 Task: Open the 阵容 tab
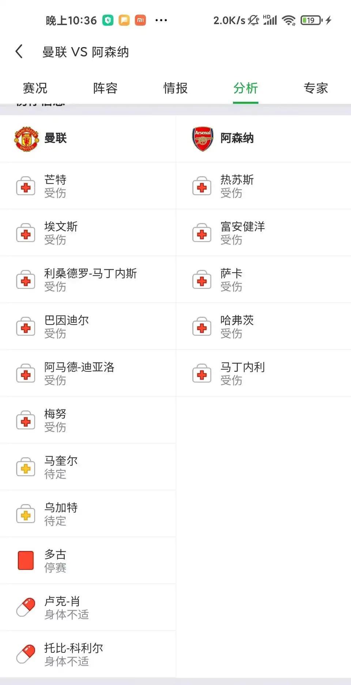pos(105,88)
